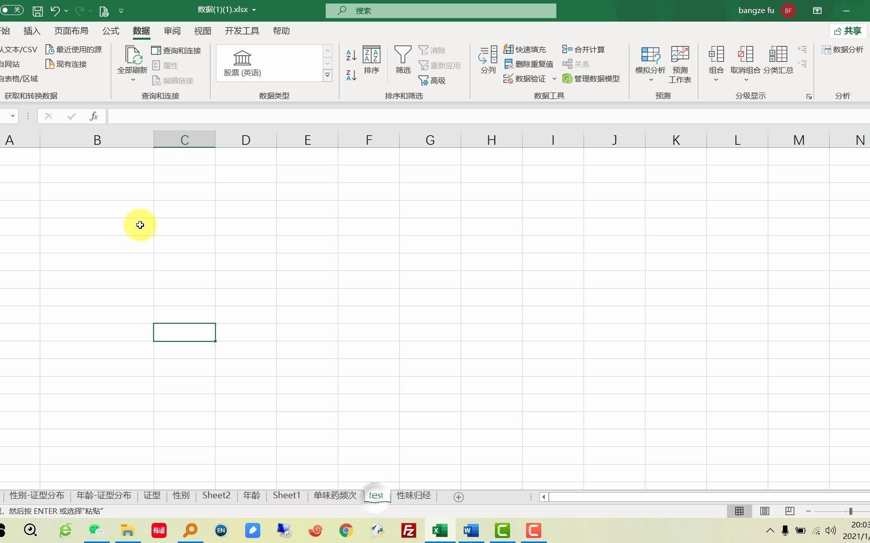Open Outline (分级显示) dialog launcher
Screen dimensions: 870x543
(809, 96)
